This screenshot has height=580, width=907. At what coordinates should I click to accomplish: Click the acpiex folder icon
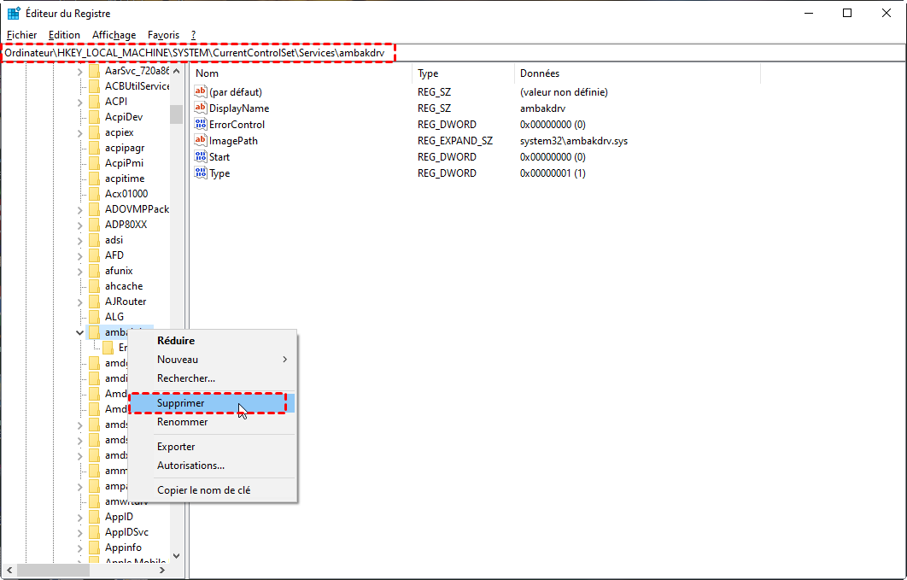click(x=94, y=132)
